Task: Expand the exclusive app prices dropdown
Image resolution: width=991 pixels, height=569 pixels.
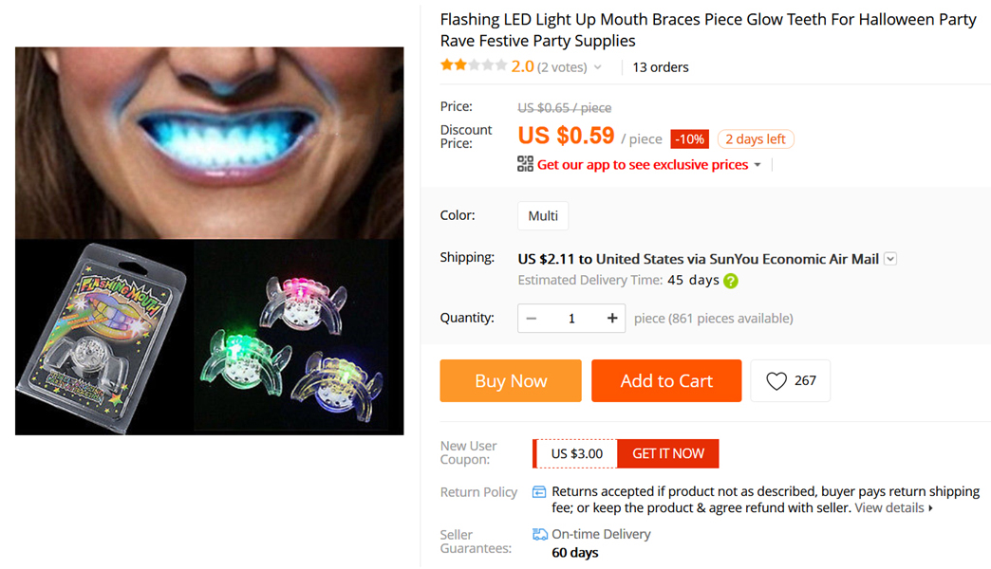Action: point(757,165)
